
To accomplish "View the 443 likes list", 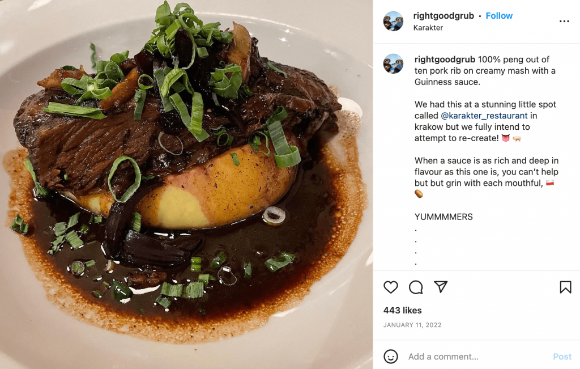I will [x=403, y=310].
